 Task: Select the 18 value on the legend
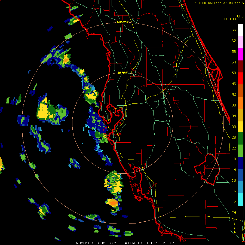pyautogui.click(x=234, y=159)
